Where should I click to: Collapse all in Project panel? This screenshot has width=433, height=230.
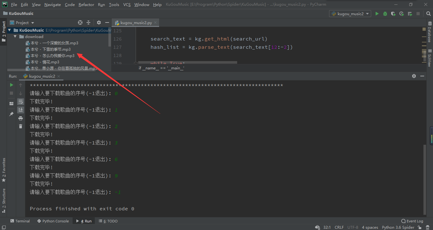coord(88,22)
